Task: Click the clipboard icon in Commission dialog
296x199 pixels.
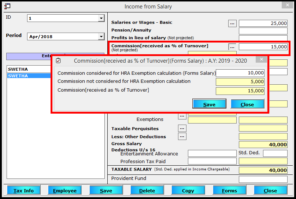Action: [58, 60]
